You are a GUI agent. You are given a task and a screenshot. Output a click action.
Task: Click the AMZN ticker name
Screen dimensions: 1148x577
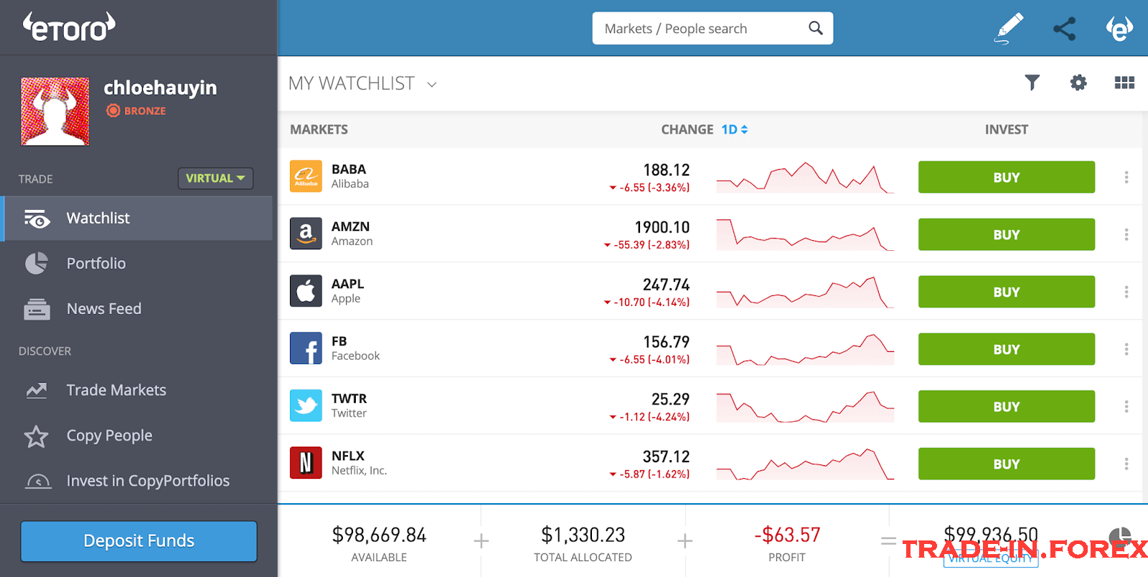(x=350, y=226)
